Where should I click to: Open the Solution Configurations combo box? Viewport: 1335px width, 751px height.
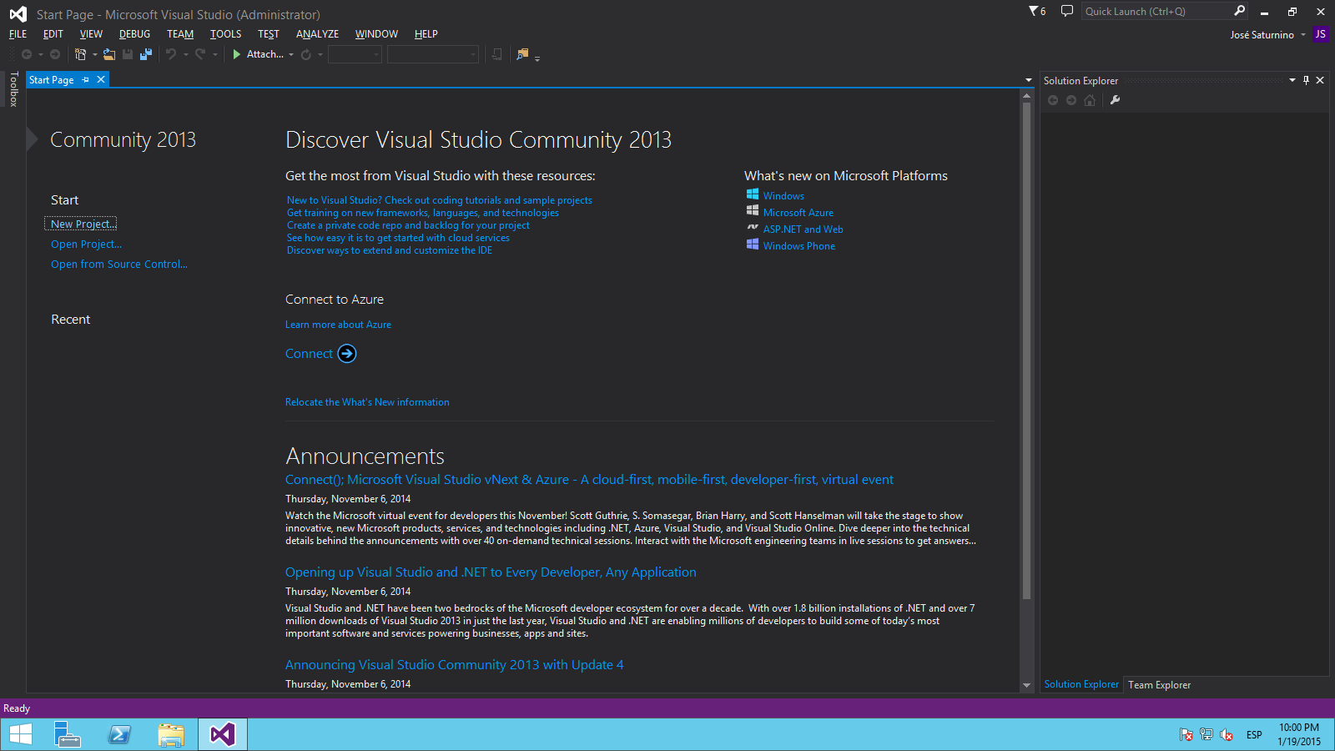point(355,54)
